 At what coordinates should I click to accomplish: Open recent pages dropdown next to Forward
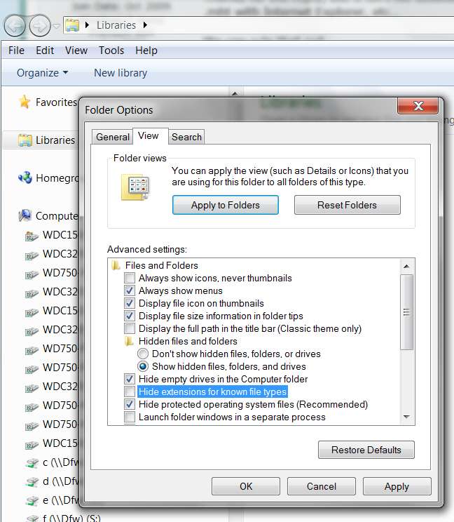pos(57,26)
